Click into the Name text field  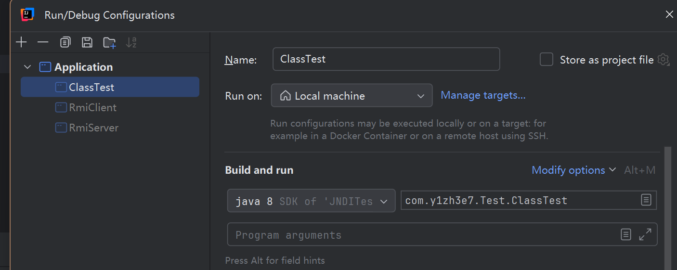386,59
